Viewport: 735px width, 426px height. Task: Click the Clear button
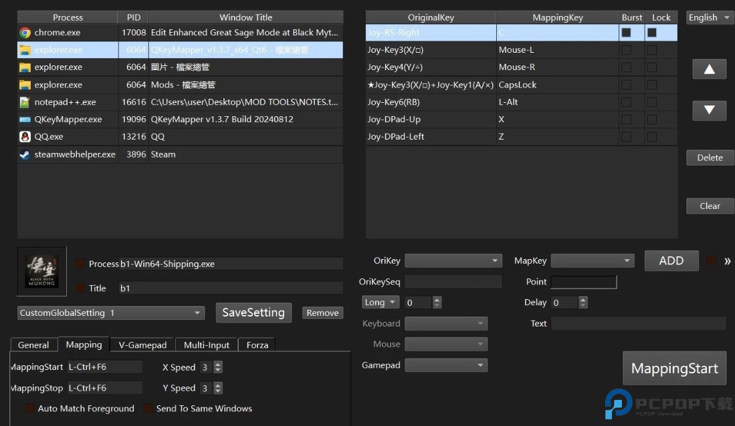click(710, 206)
